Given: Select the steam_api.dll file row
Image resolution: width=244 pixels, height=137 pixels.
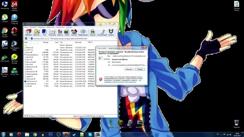Looking at the screenshot, I should [59, 79].
